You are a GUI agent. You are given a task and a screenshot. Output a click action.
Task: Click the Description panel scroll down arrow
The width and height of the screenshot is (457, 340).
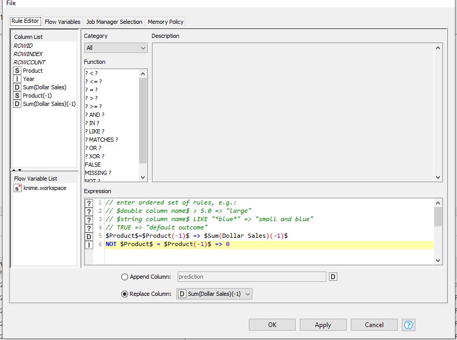coord(438,177)
